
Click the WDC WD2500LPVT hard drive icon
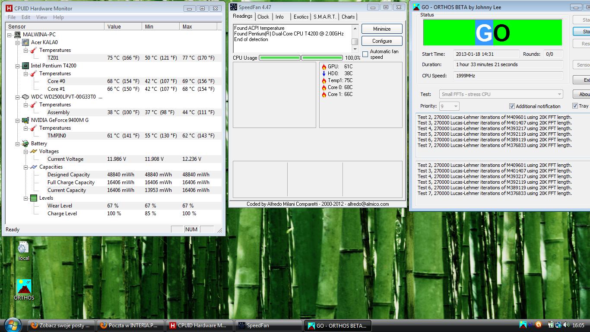pyautogui.click(x=25, y=97)
